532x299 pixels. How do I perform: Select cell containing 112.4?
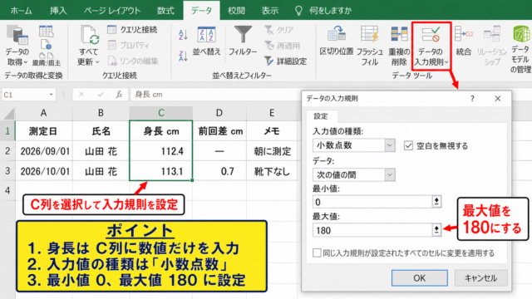(160, 151)
